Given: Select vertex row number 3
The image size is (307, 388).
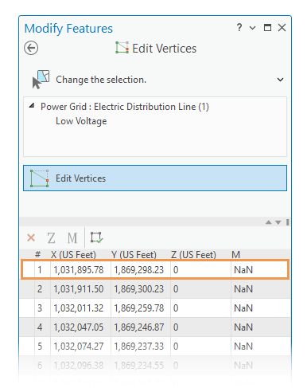Looking at the screenshot, I should (x=40, y=308).
